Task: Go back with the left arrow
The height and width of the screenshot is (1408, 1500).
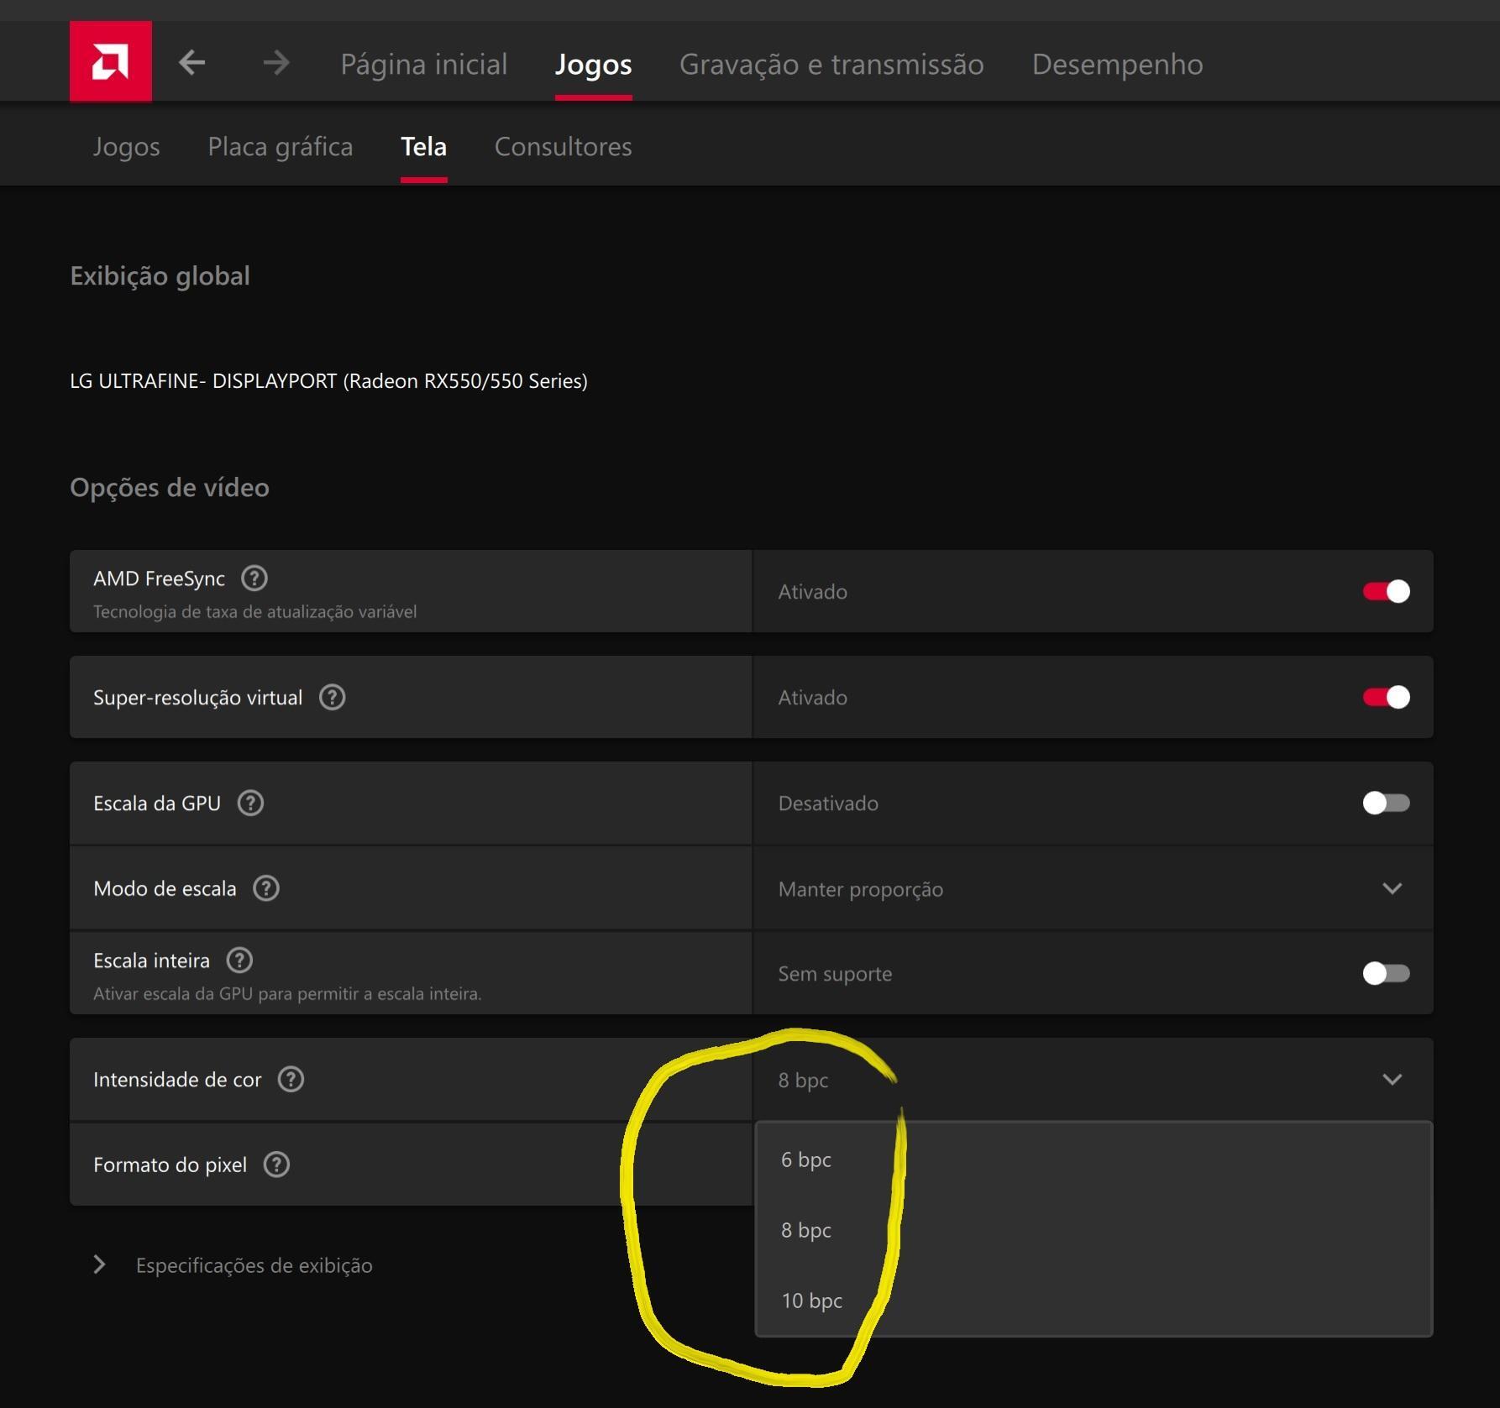Action: [192, 62]
